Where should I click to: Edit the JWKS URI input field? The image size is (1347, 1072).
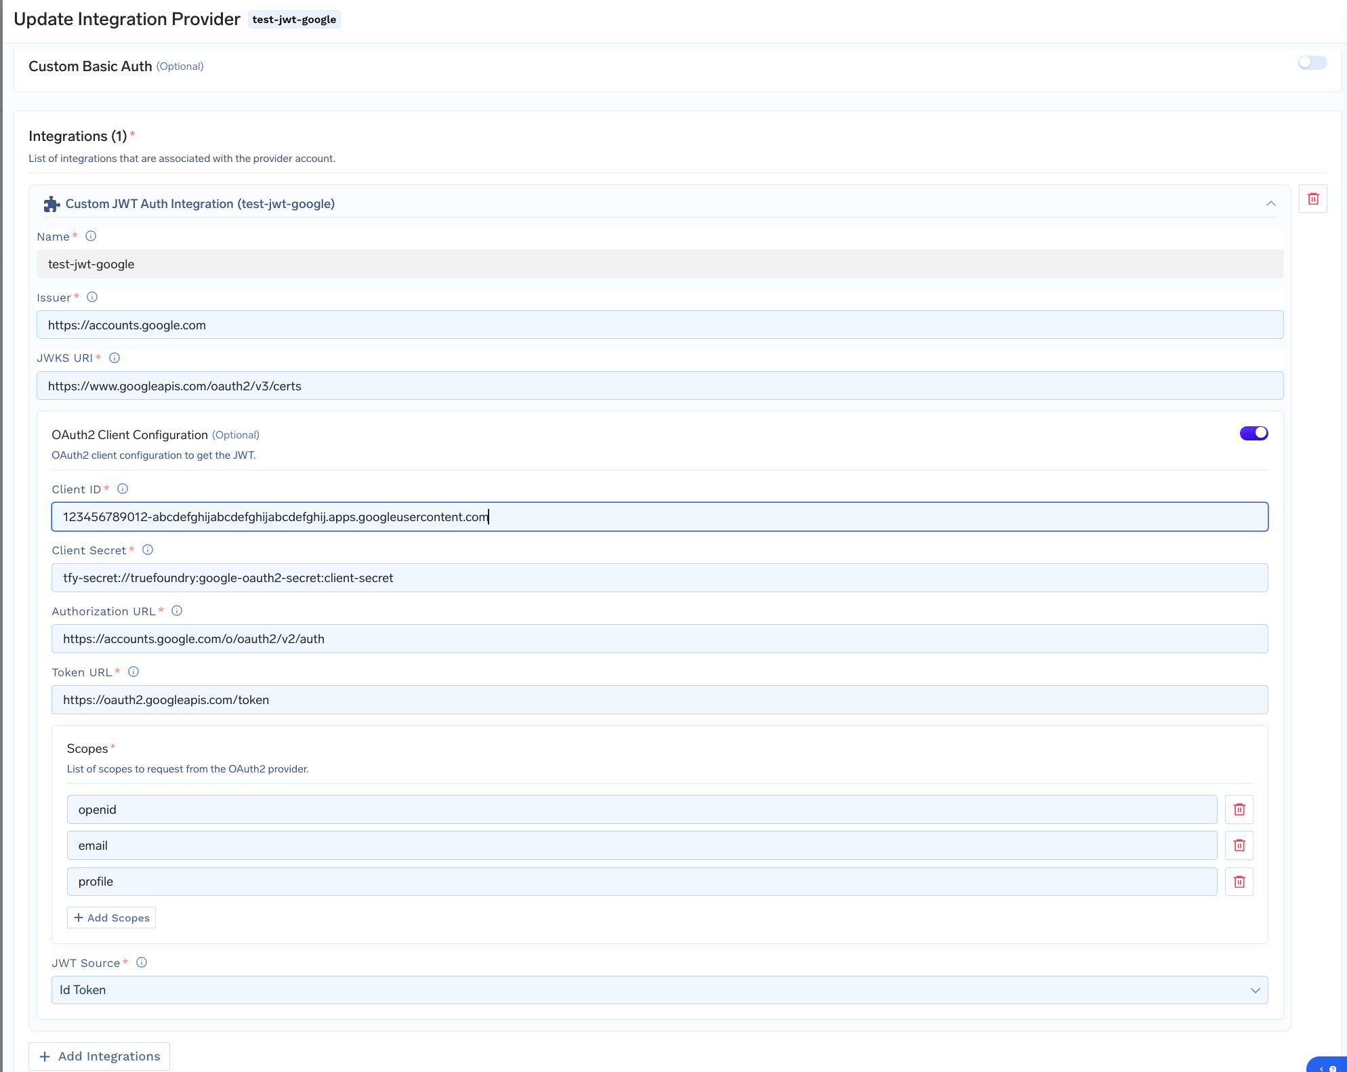[x=660, y=386]
